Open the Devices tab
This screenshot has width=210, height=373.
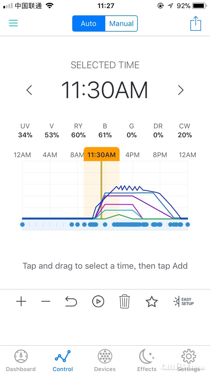[105, 361]
